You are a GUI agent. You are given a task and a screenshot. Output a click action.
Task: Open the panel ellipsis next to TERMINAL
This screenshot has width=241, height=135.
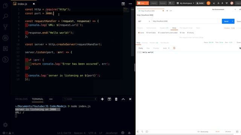pos(51,99)
